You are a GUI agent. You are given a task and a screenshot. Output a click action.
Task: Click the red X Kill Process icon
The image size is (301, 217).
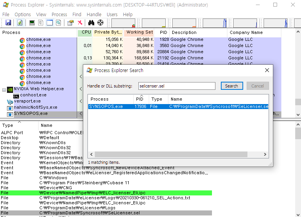pos(80,23)
